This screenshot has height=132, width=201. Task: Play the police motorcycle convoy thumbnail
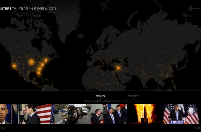coord(73,114)
